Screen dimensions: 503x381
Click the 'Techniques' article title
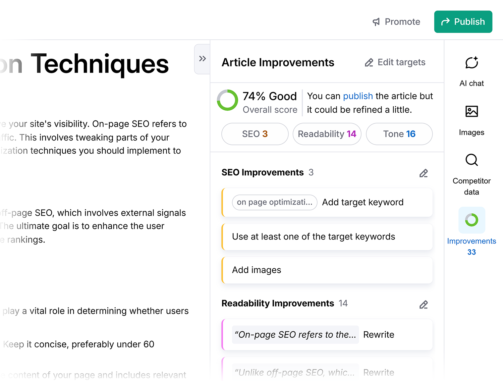click(x=100, y=64)
